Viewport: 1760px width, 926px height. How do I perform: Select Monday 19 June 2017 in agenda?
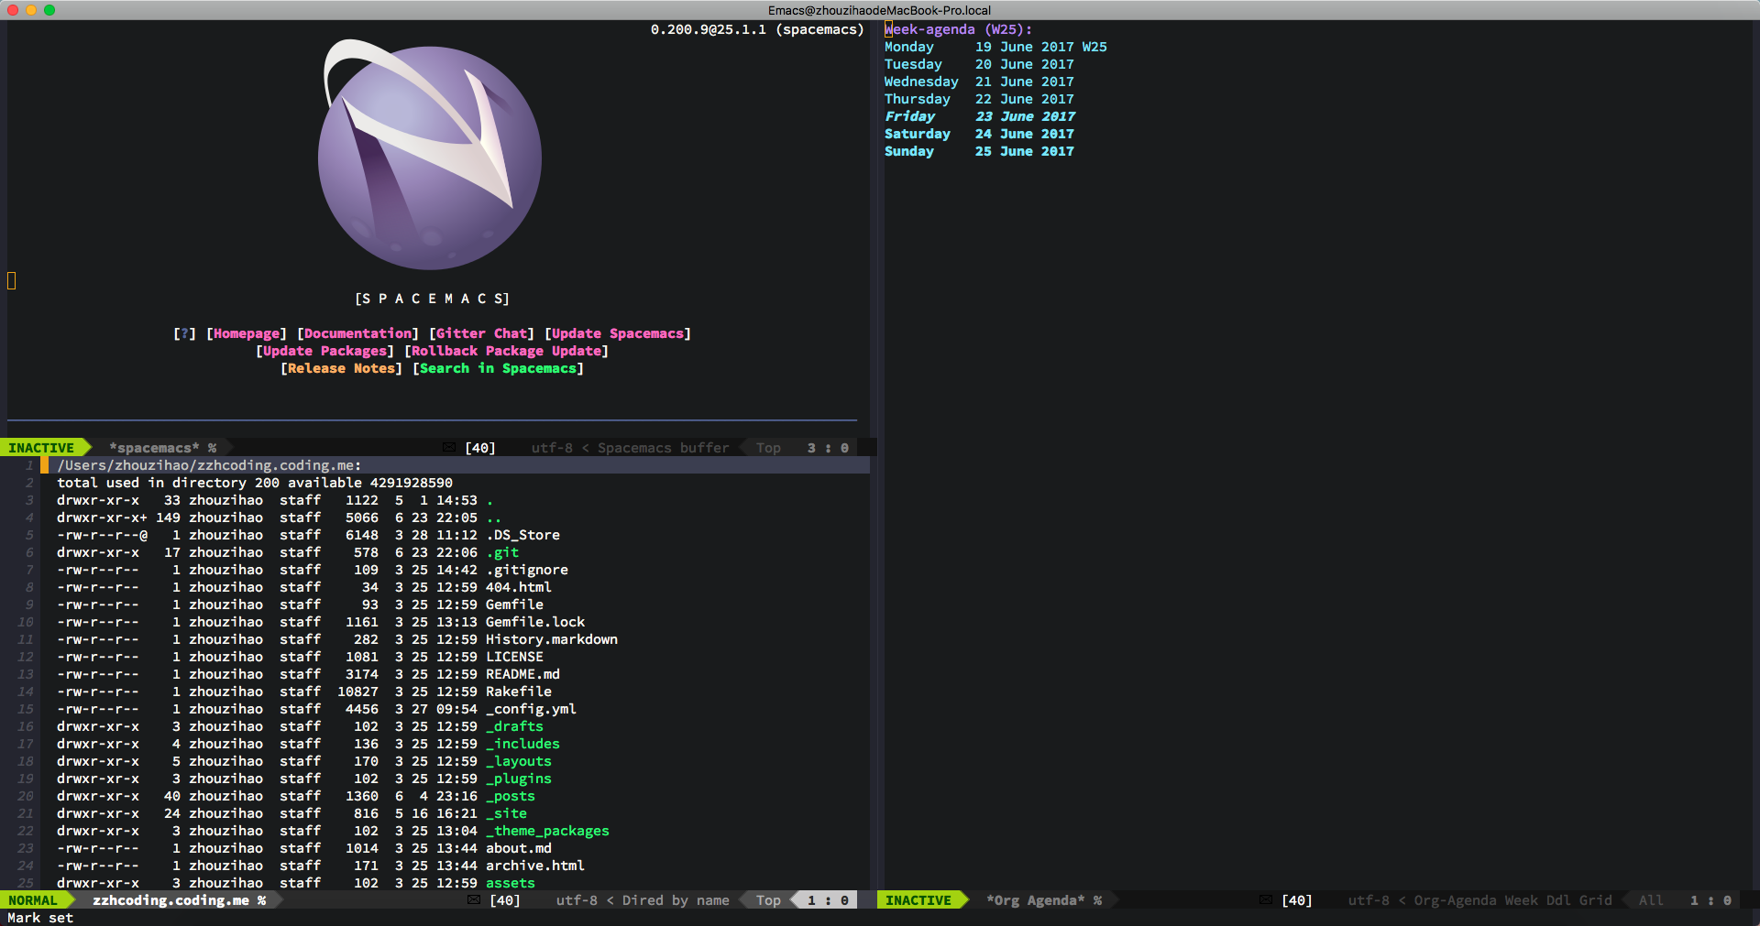click(995, 47)
